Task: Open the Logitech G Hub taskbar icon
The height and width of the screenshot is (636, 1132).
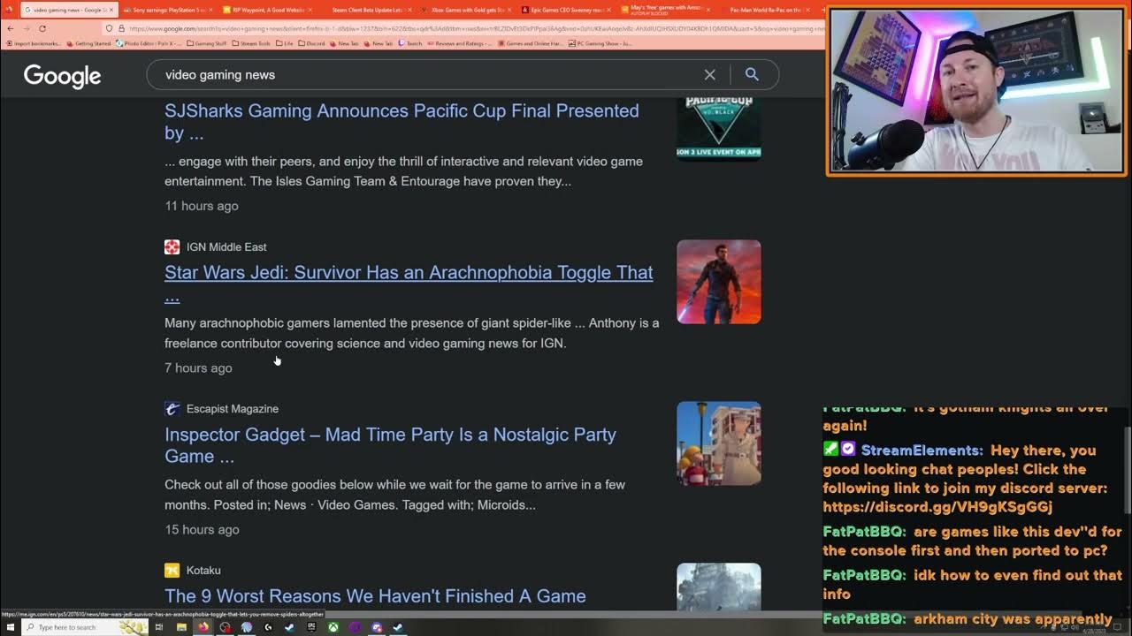Action: pyautogui.click(x=268, y=627)
